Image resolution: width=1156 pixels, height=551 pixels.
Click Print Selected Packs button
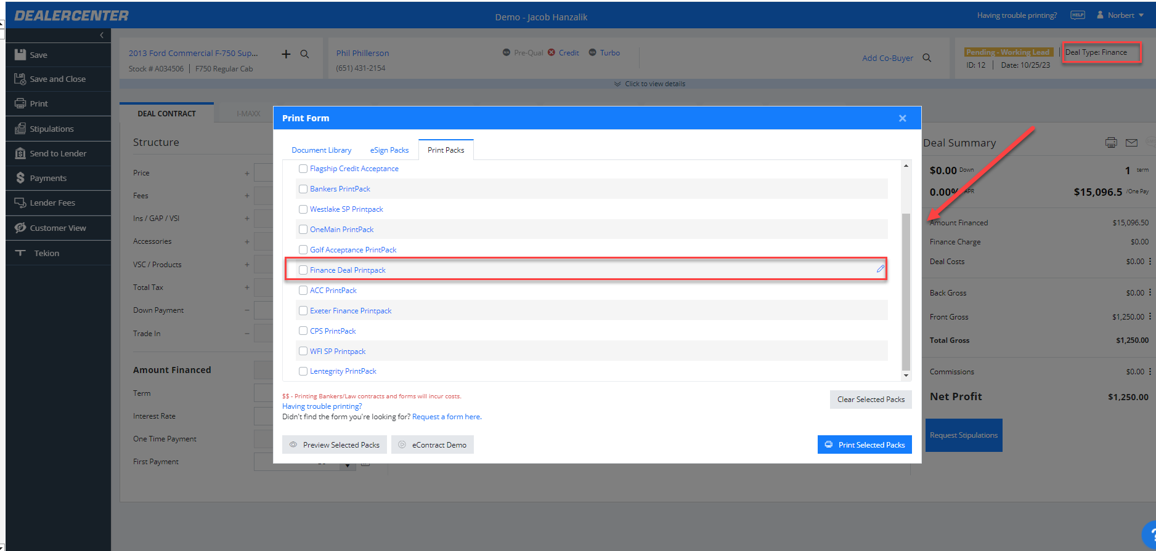point(865,444)
